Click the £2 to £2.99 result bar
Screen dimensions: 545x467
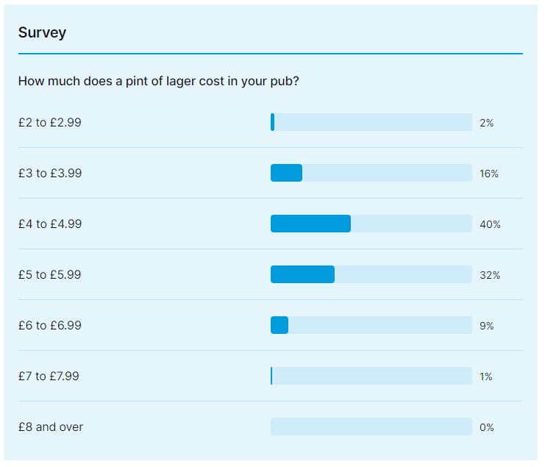click(371, 123)
